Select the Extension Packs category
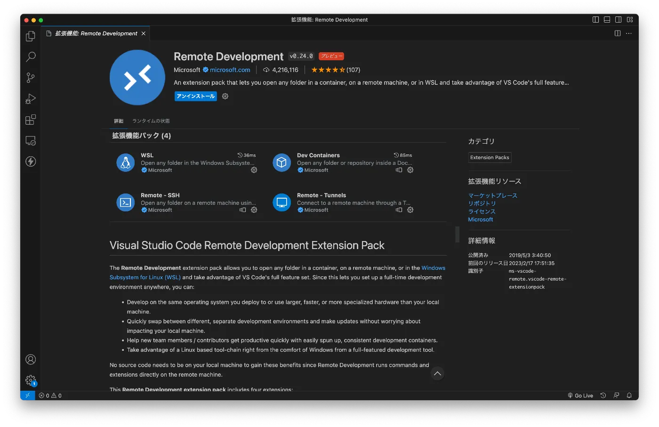This screenshot has height=427, width=659. pyautogui.click(x=490, y=158)
